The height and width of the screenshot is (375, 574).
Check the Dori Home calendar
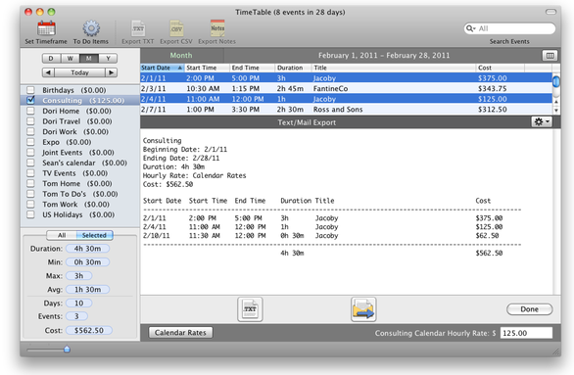[30, 111]
